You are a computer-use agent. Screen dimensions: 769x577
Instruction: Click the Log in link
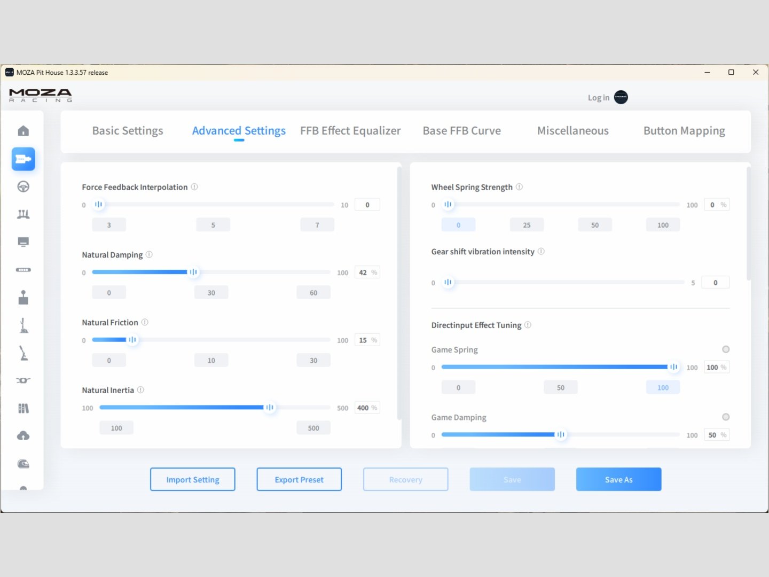(x=598, y=98)
